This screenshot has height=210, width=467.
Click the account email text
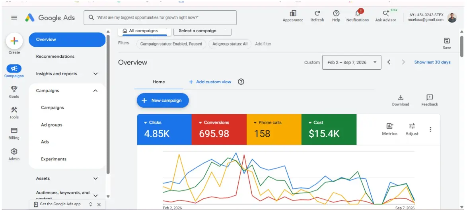[x=425, y=20]
